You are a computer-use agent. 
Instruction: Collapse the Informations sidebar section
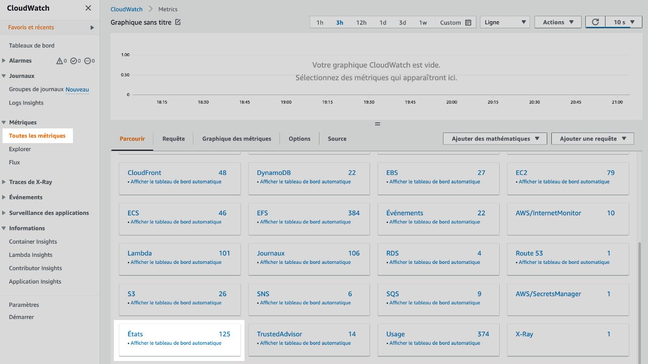click(4, 228)
